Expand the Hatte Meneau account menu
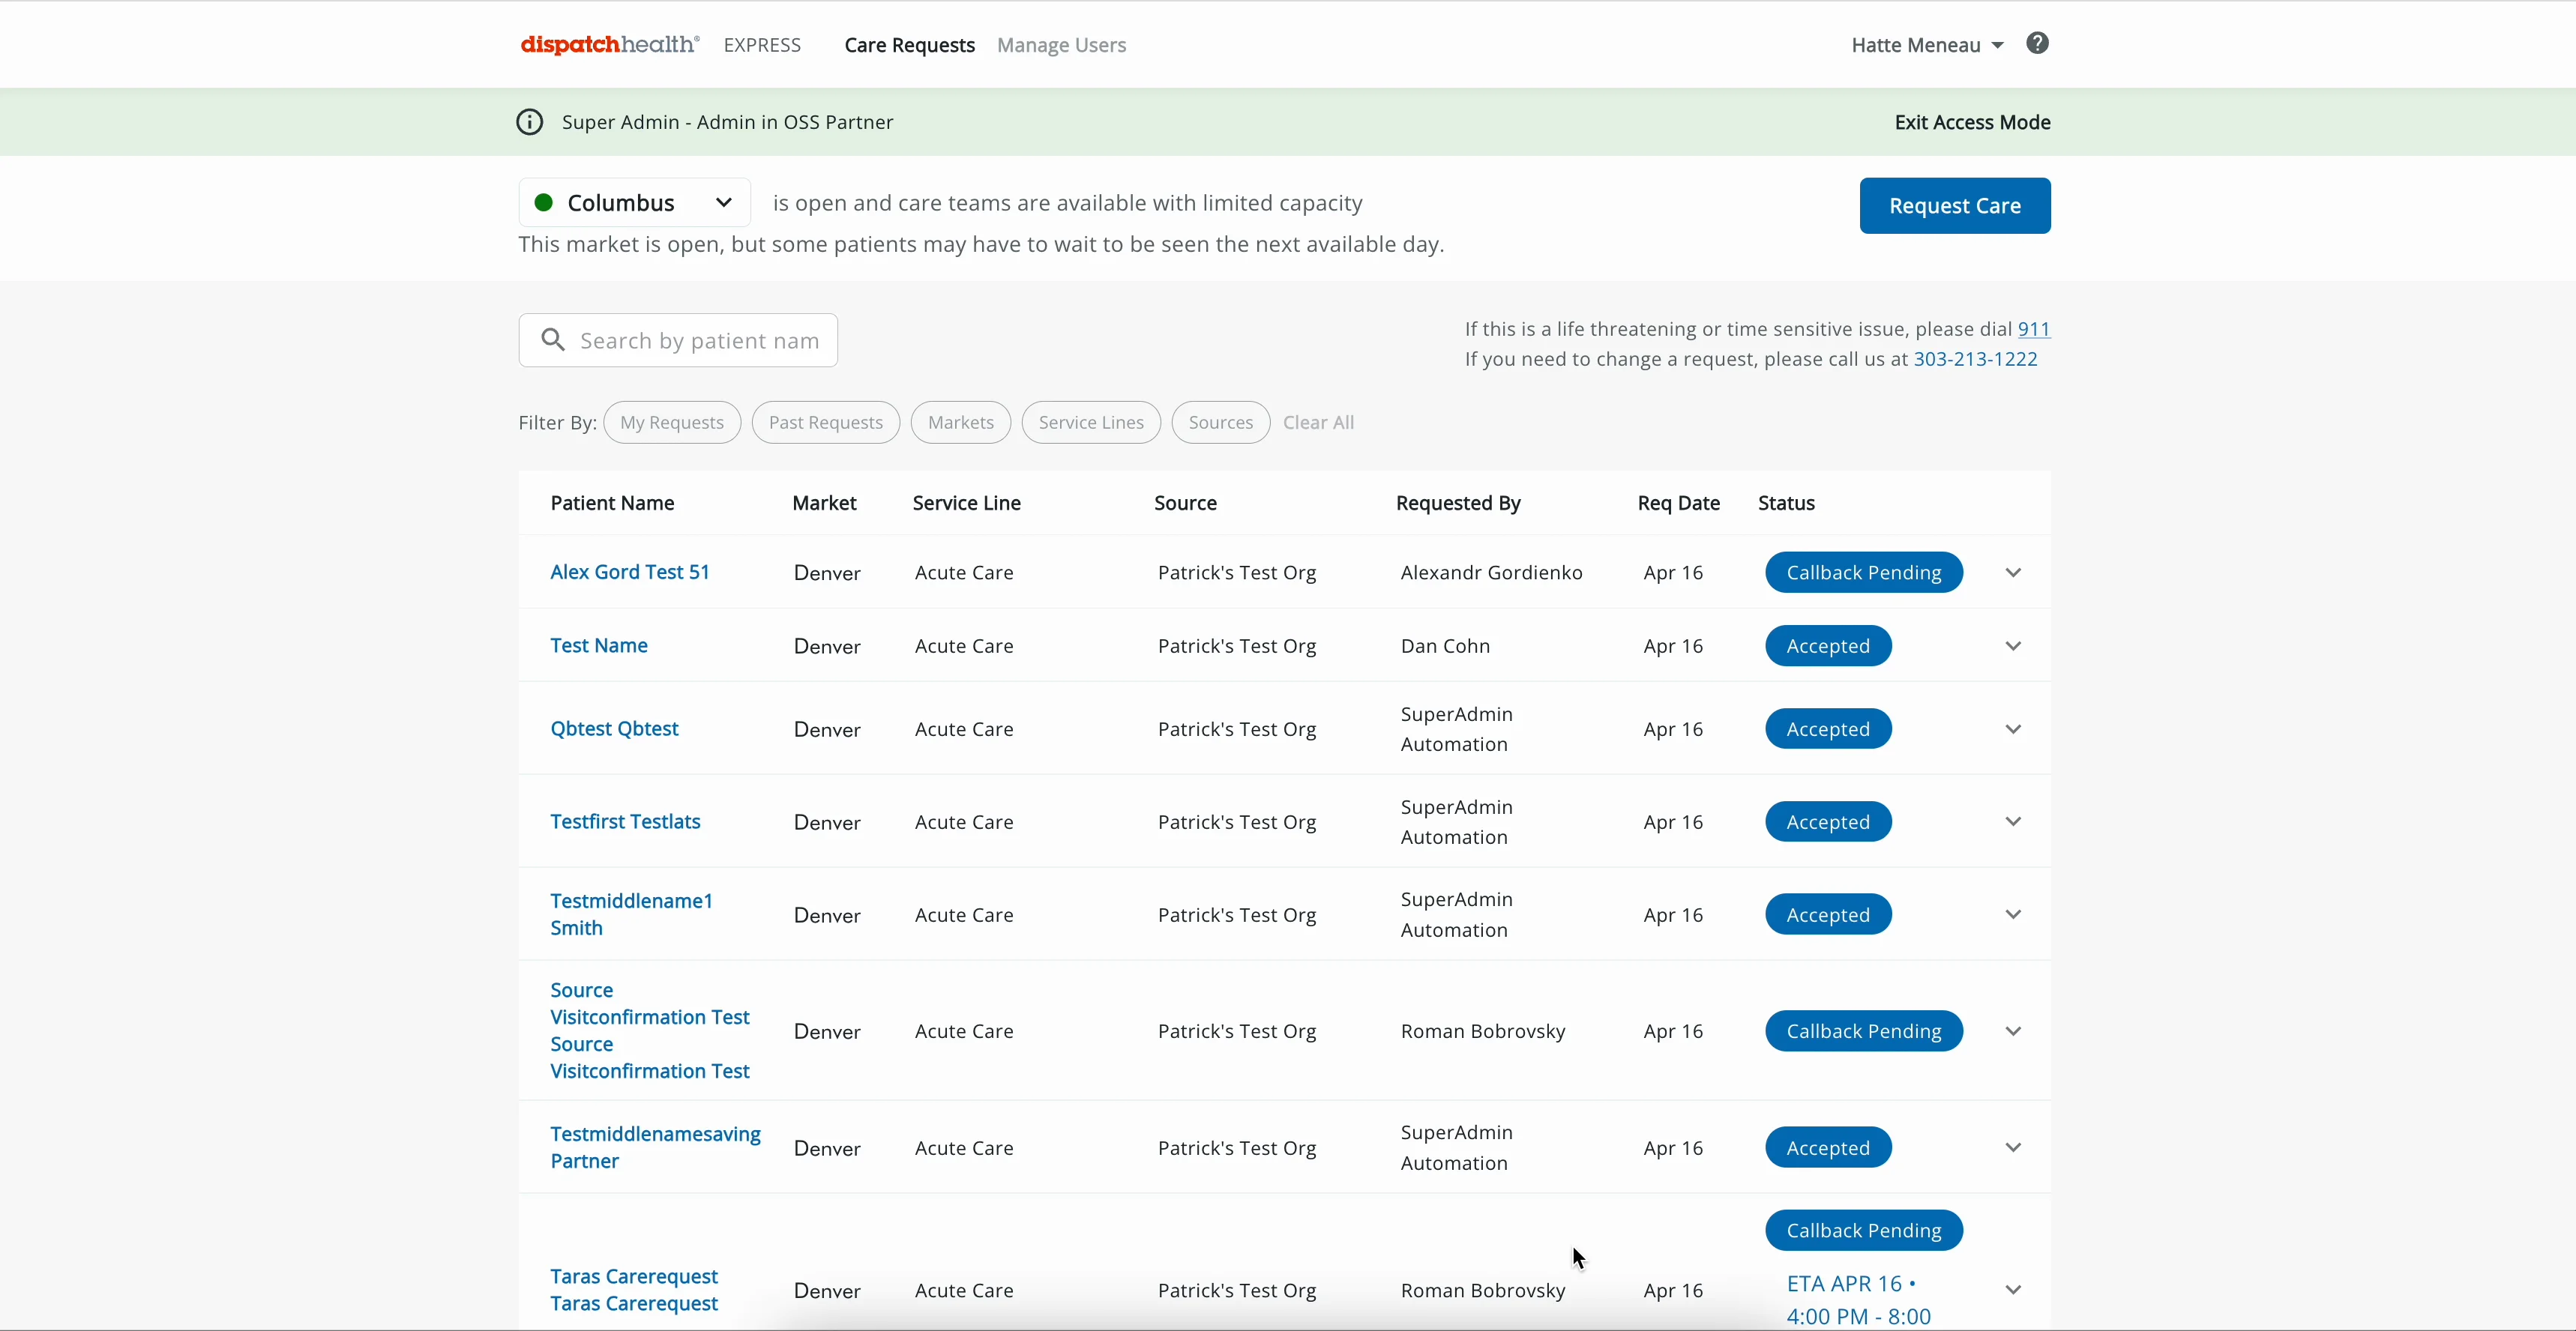Image resolution: width=2576 pixels, height=1331 pixels. coord(1925,44)
